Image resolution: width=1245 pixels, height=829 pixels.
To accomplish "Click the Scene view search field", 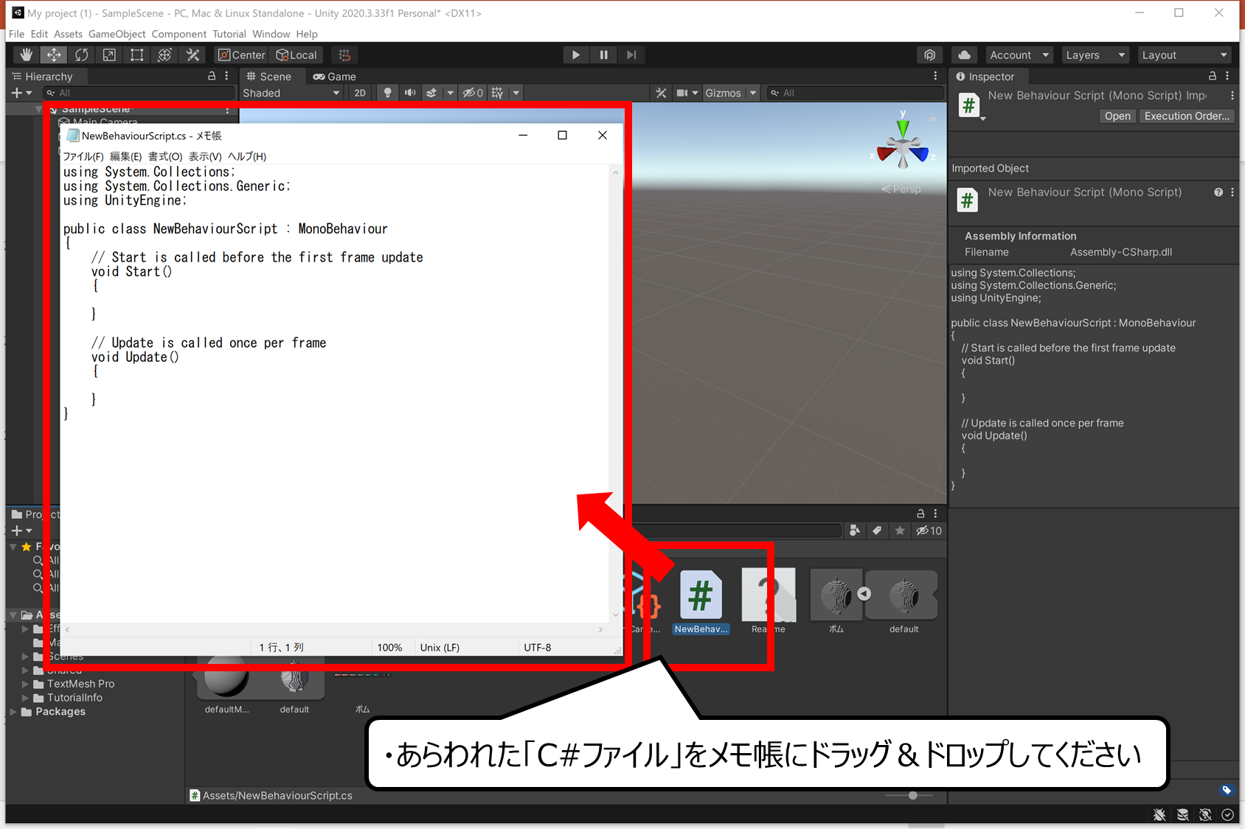I will pos(855,93).
